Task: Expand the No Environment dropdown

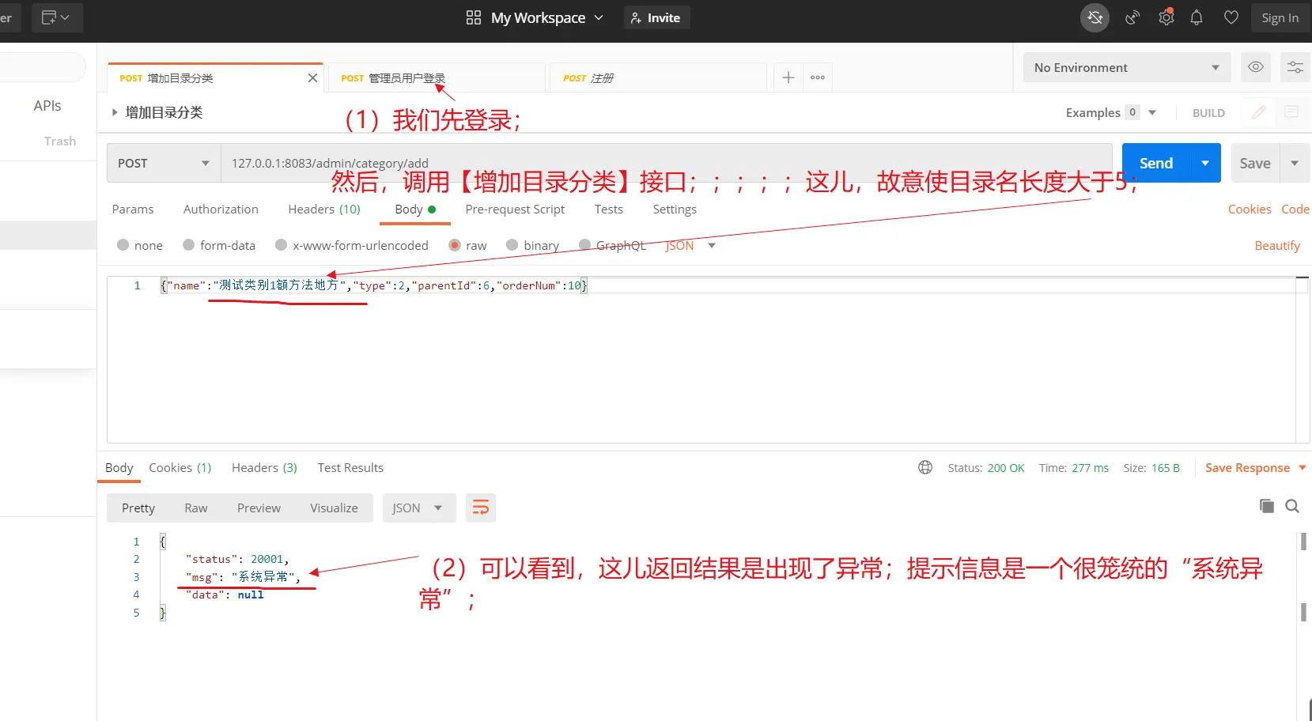Action: (x=1126, y=67)
